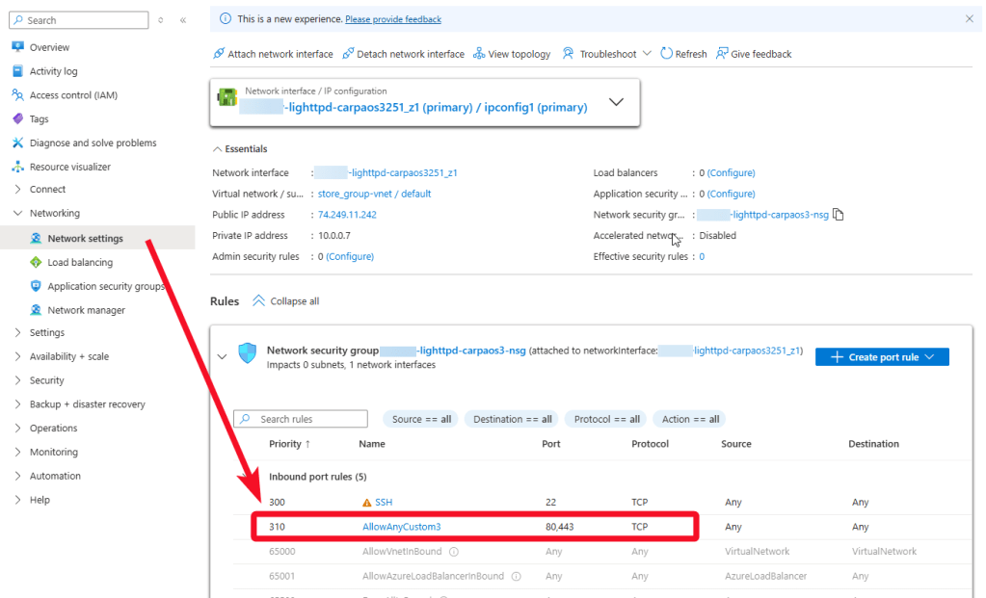Open Resource visualizer page
This screenshot has width=986, height=598.
pyautogui.click(x=69, y=167)
